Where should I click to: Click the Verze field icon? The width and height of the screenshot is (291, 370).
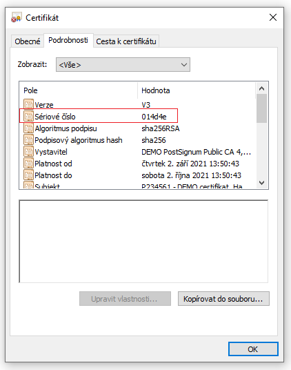(x=28, y=104)
